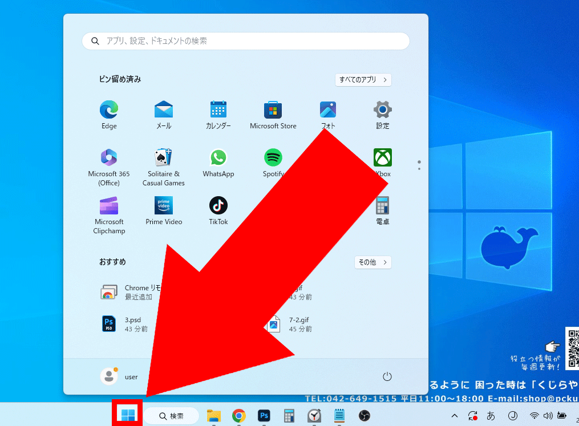
Task: Click the volume speaker tray icon
Action: [548, 416]
